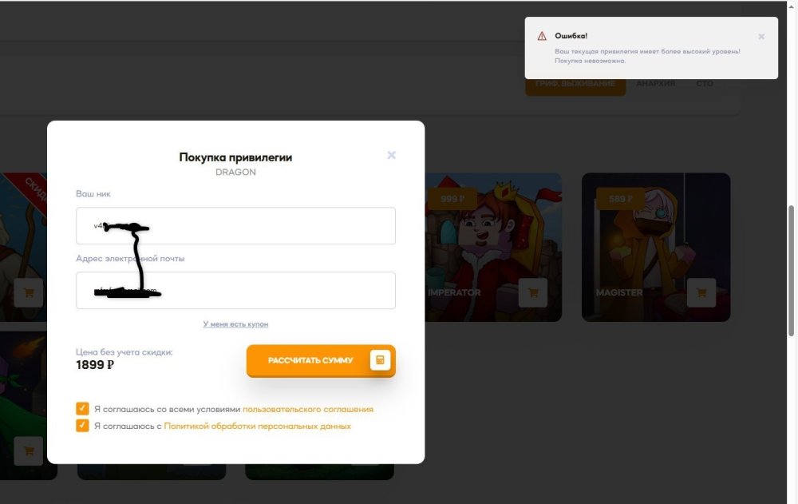Open the У меня есть купон link
This screenshot has height=504, width=798.
coord(235,324)
